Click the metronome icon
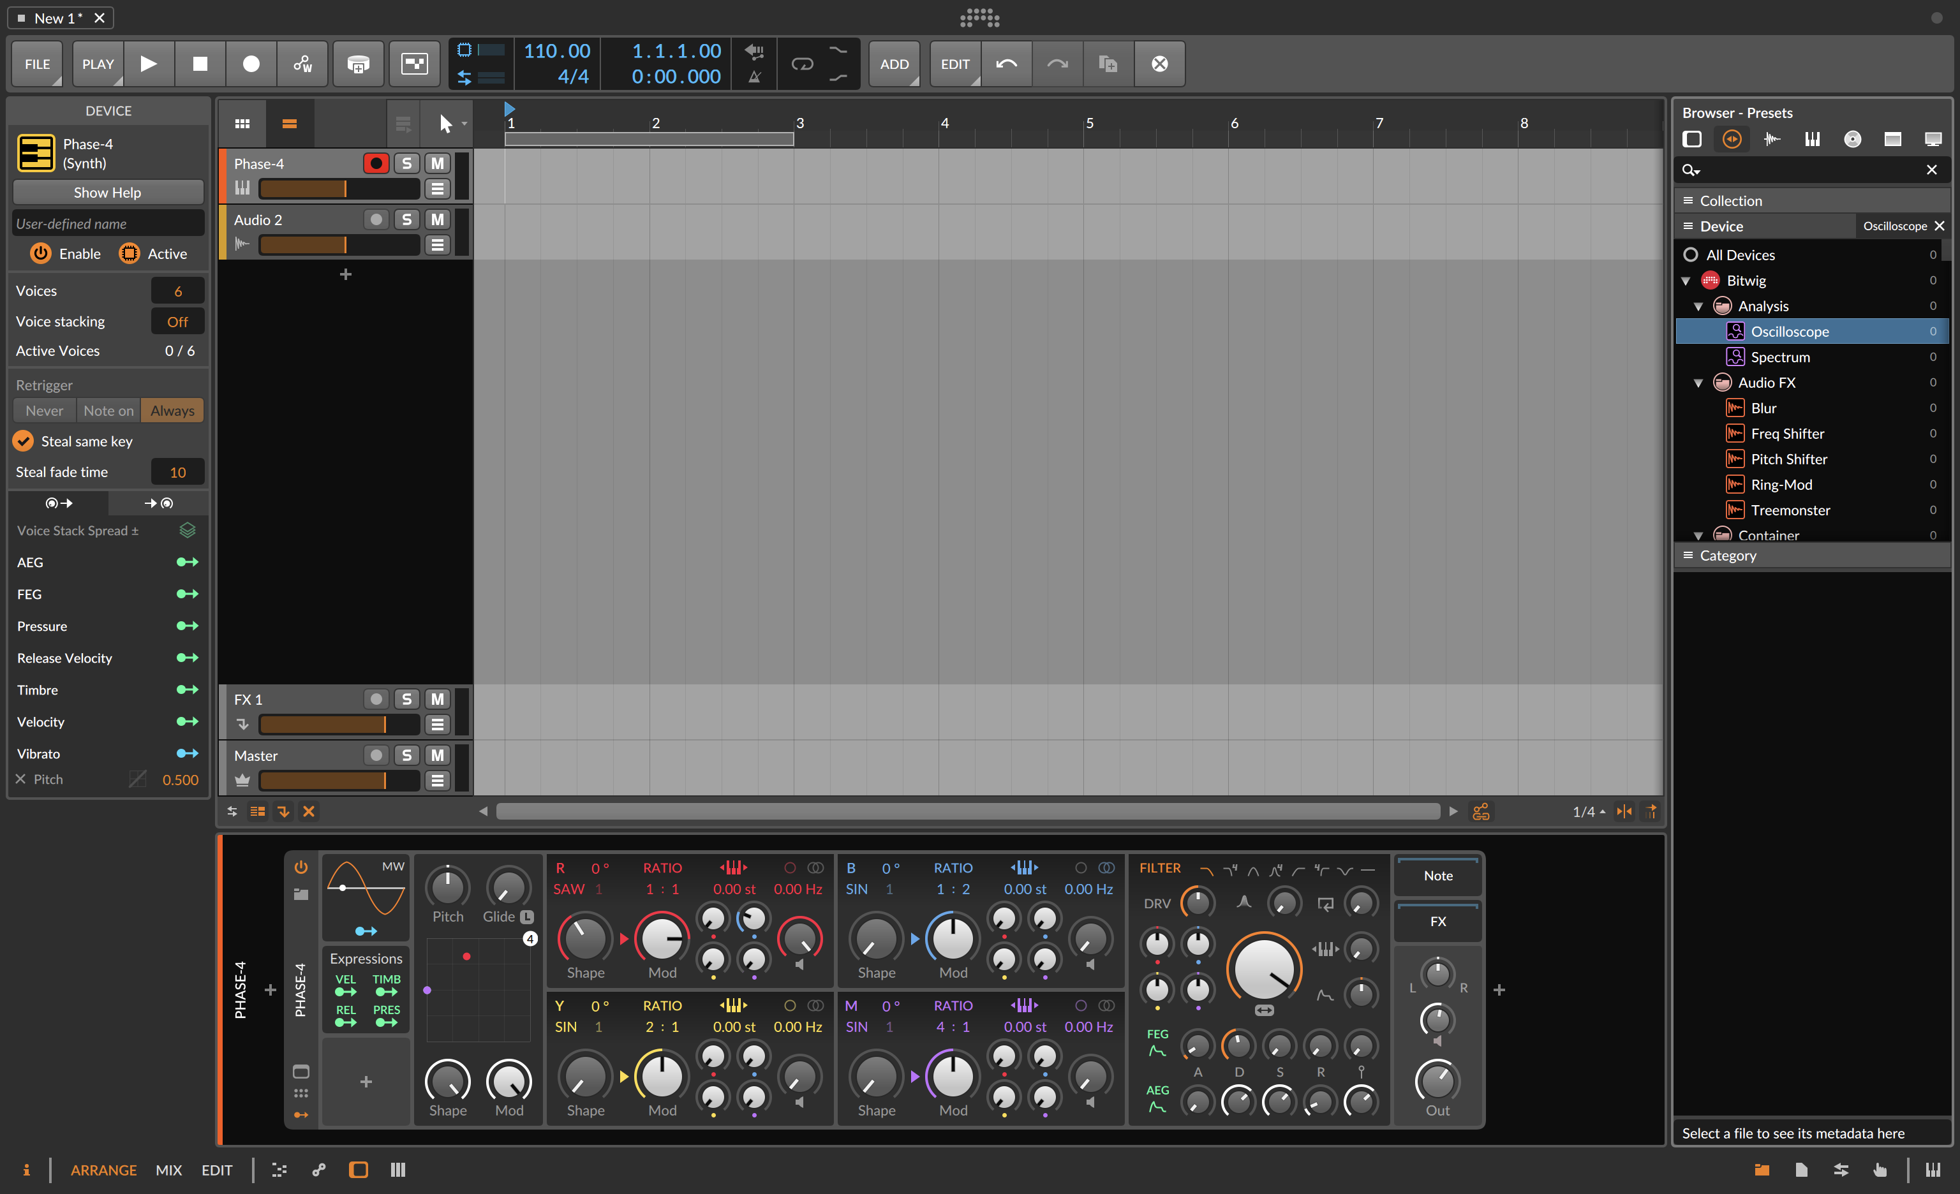The height and width of the screenshot is (1194, 1960). (754, 77)
